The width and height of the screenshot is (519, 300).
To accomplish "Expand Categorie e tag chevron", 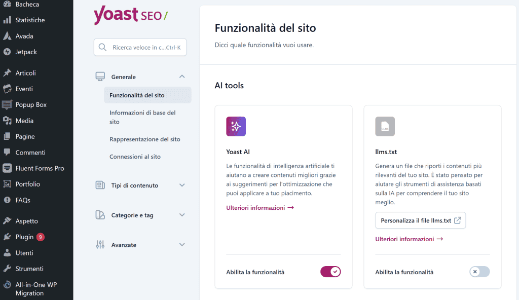I will 182,215.
